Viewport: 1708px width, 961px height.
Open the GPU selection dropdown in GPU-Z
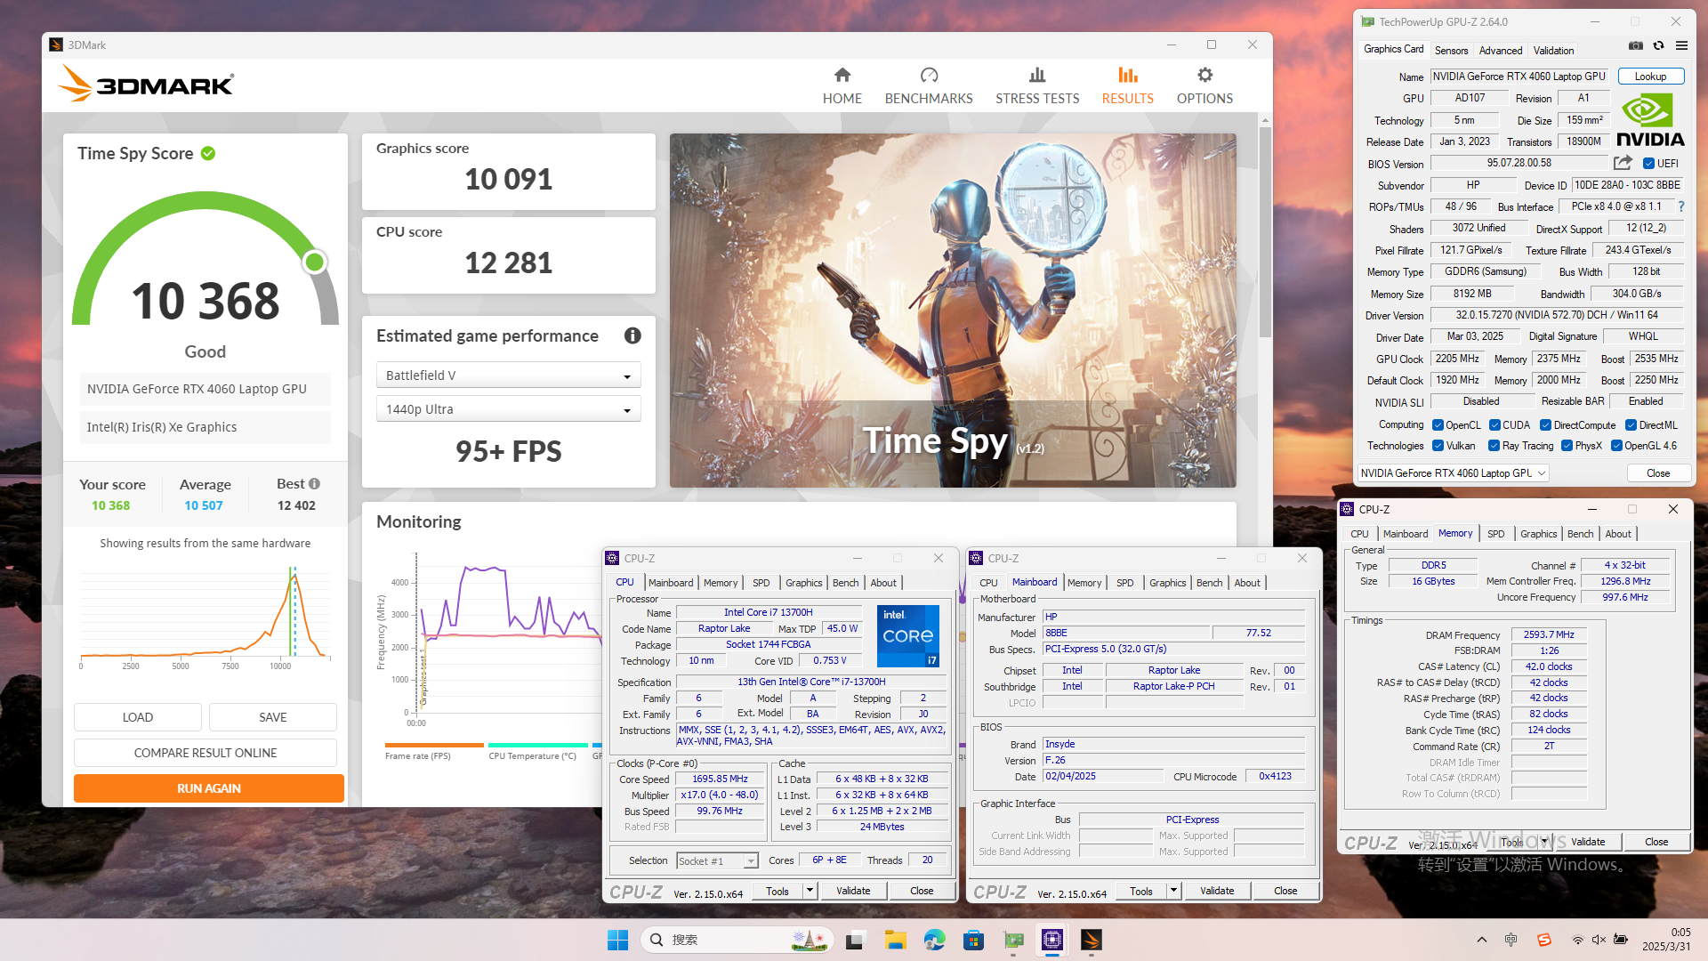click(x=1454, y=473)
